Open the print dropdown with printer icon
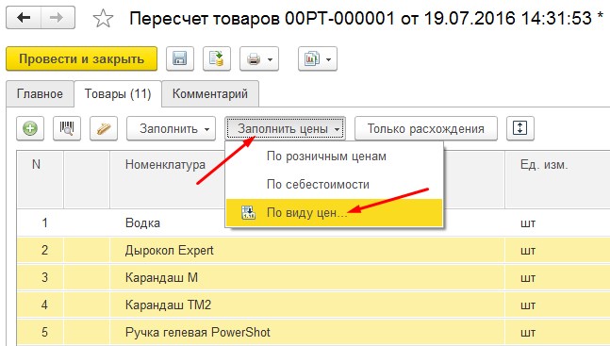 (x=259, y=58)
